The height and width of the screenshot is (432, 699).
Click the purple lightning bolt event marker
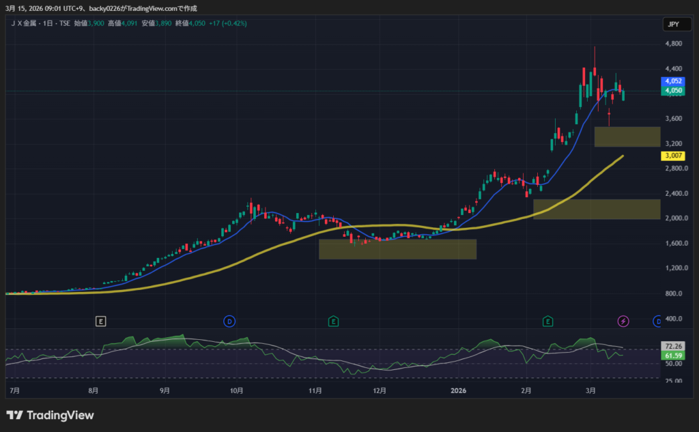pyautogui.click(x=623, y=321)
